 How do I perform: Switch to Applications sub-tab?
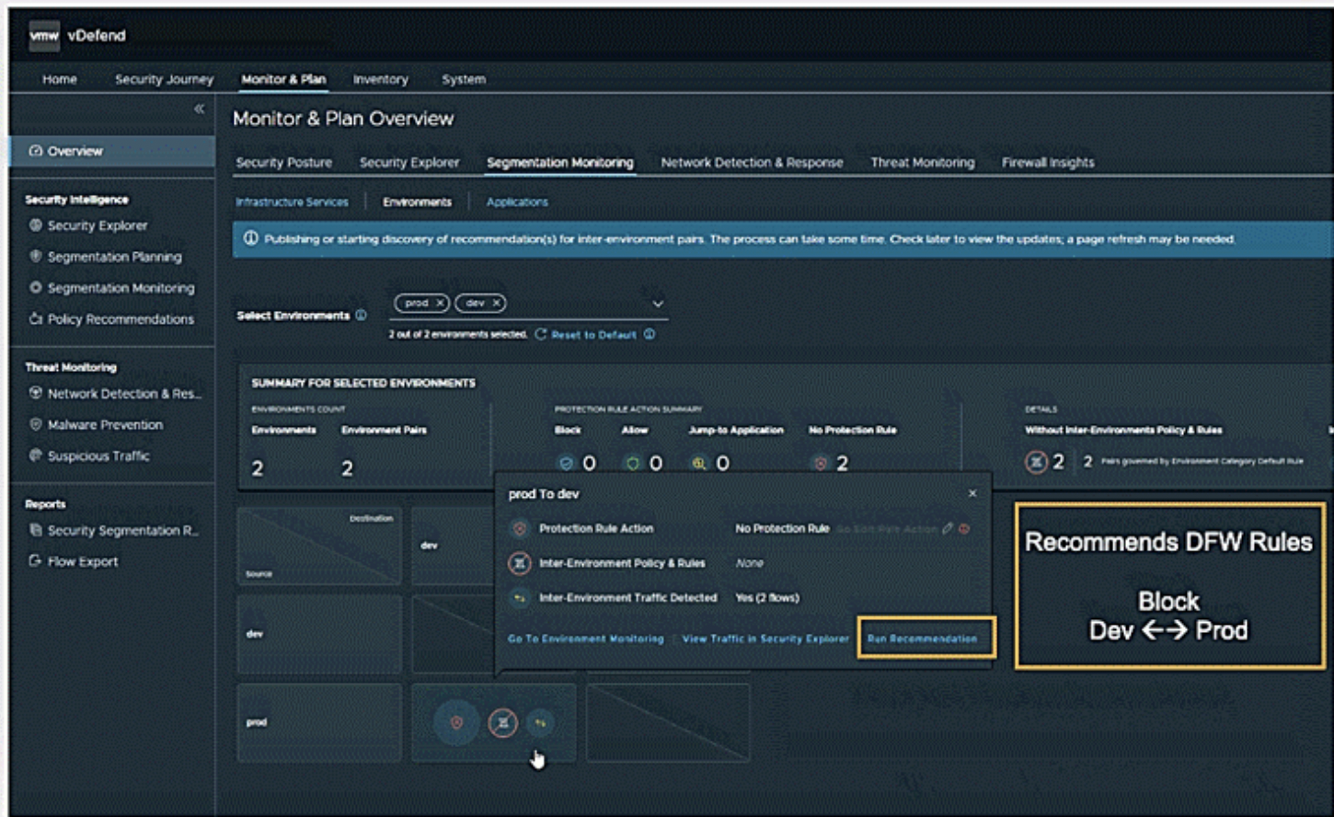(x=517, y=202)
